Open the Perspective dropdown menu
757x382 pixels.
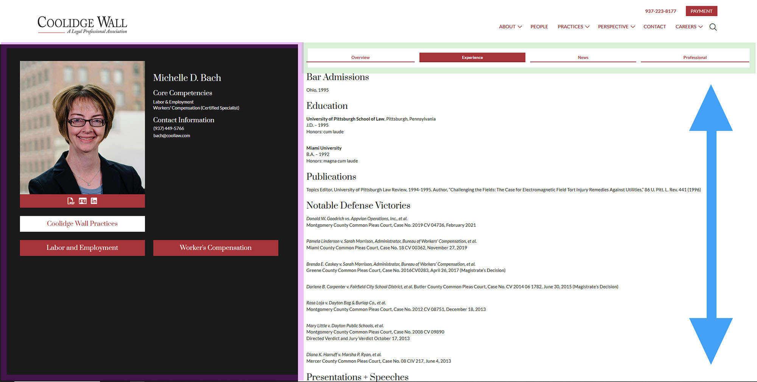pos(616,27)
